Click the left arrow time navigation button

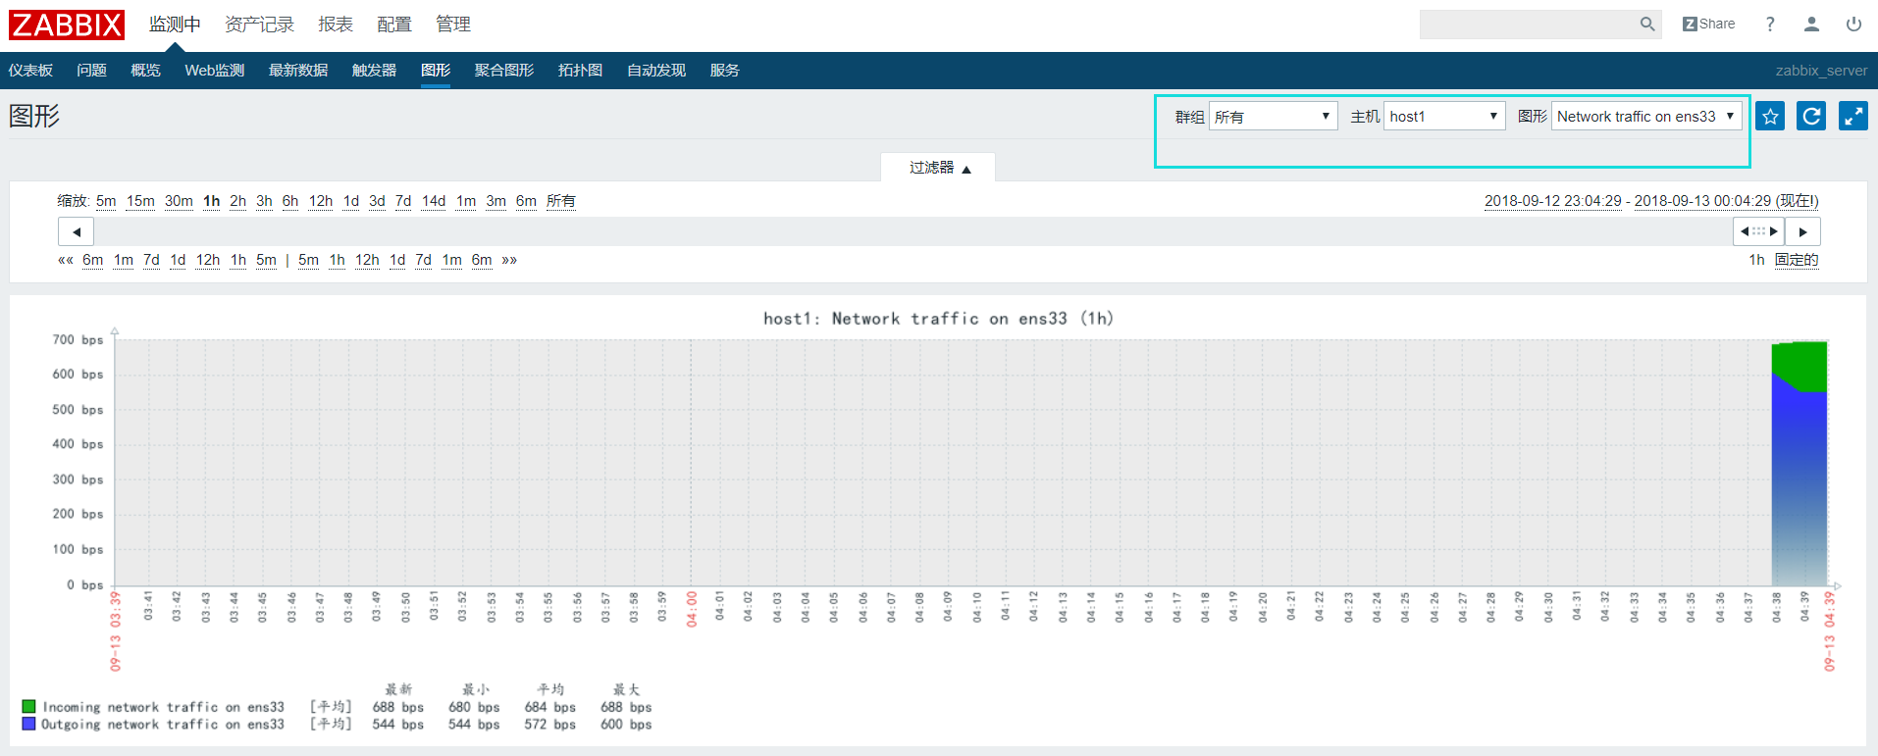[76, 232]
